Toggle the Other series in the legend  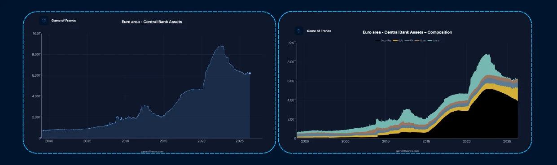pyautogui.click(x=420, y=41)
